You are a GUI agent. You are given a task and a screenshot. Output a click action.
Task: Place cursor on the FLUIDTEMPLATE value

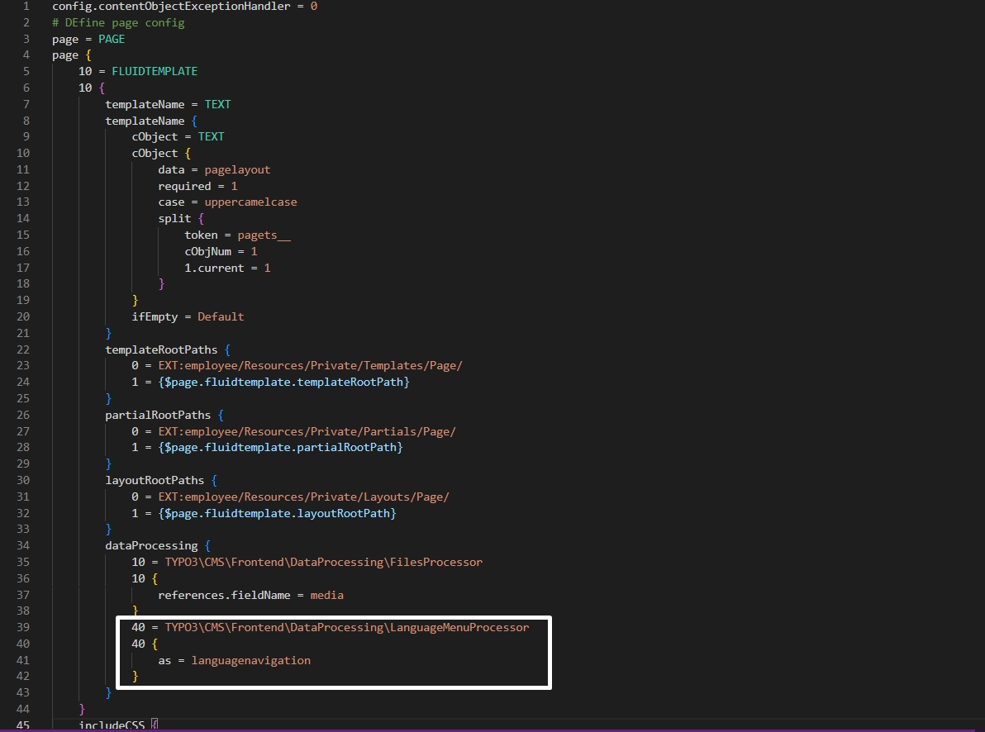(x=155, y=71)
